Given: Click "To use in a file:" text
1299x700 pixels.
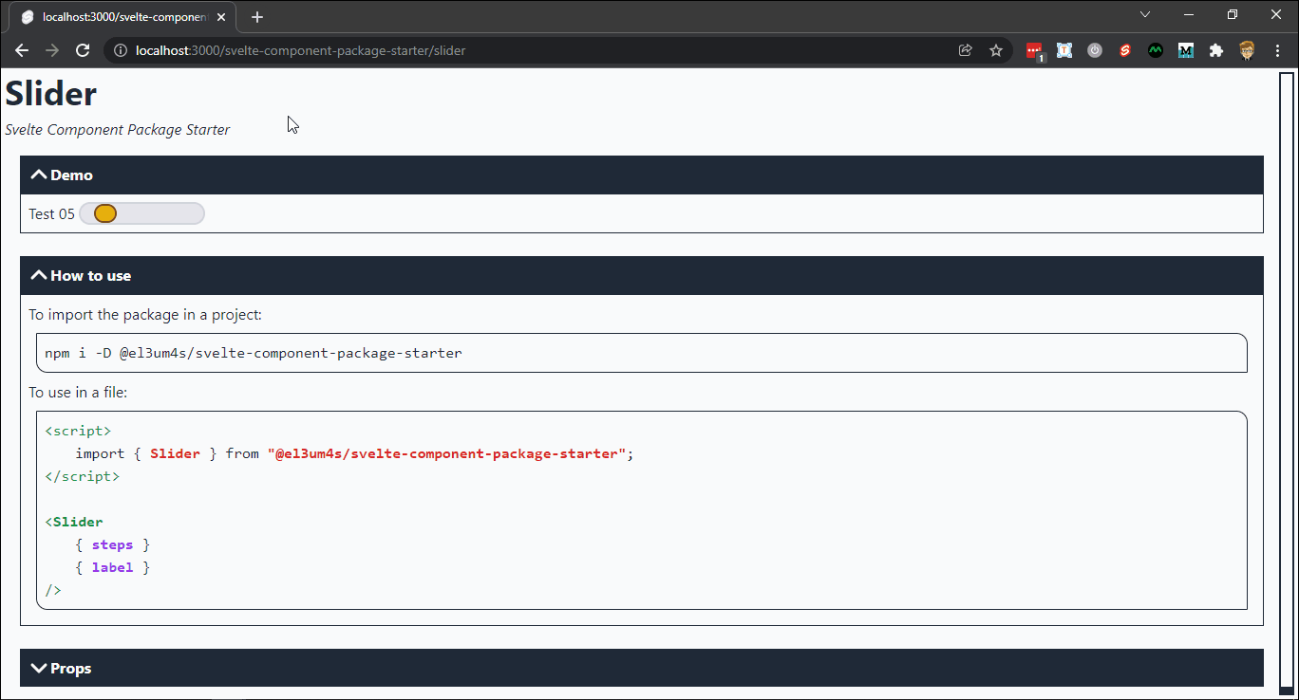Looking at the screenshot, I should tap(78, 392).
